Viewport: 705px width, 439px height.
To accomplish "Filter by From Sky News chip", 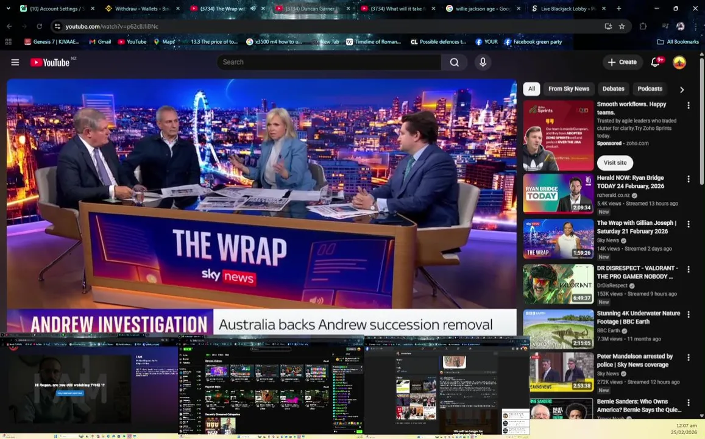I will click(569, 88).
